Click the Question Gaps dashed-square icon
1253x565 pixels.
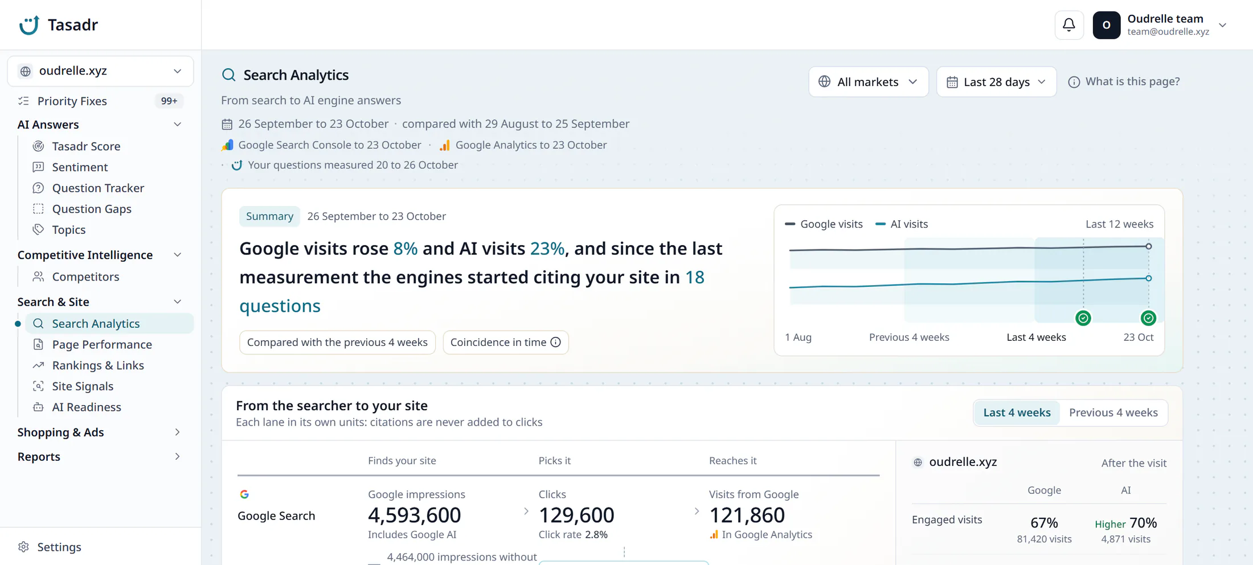click(x=38, y=209)
